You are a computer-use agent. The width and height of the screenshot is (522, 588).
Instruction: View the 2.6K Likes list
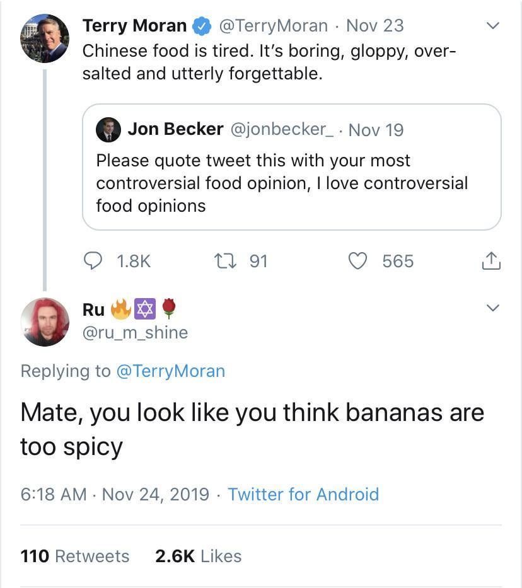(198, 556)
